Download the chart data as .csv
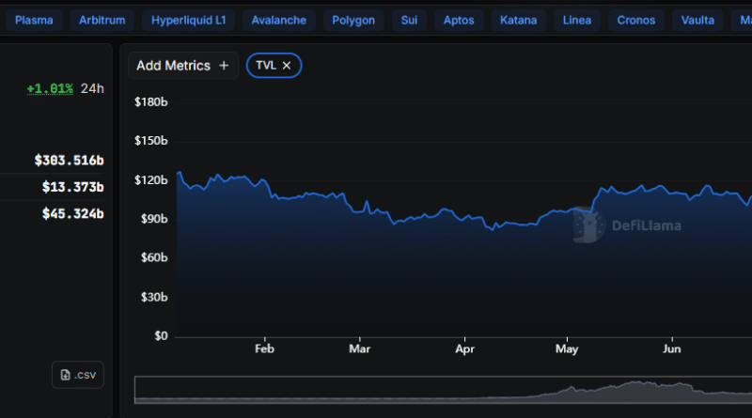The width and height of the screenshot is (752, 418). click(x=77, y=375)
